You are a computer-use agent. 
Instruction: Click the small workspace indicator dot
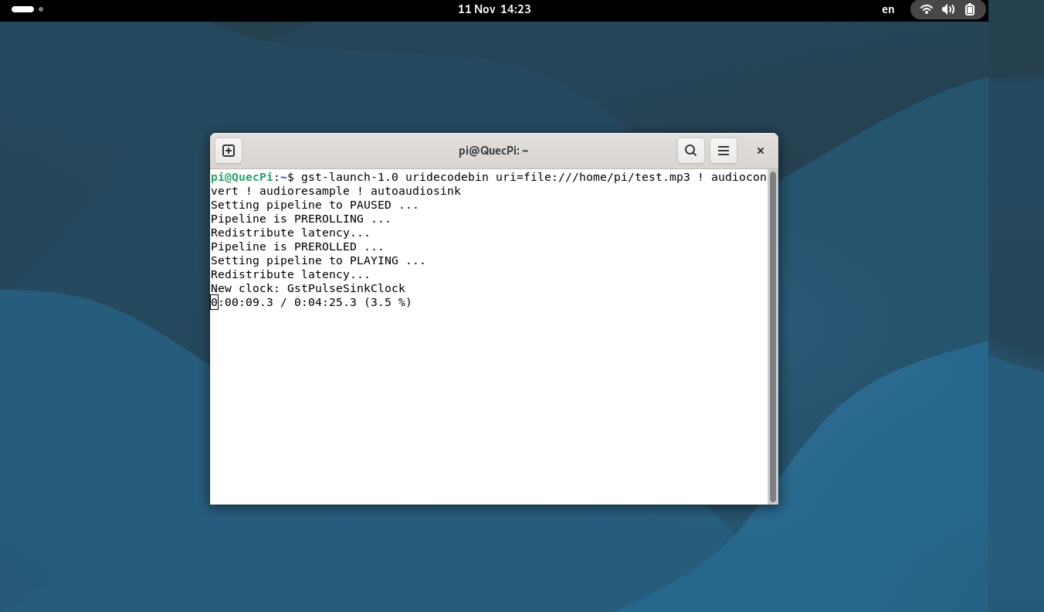pyautogui.click(x=41, y=9)
